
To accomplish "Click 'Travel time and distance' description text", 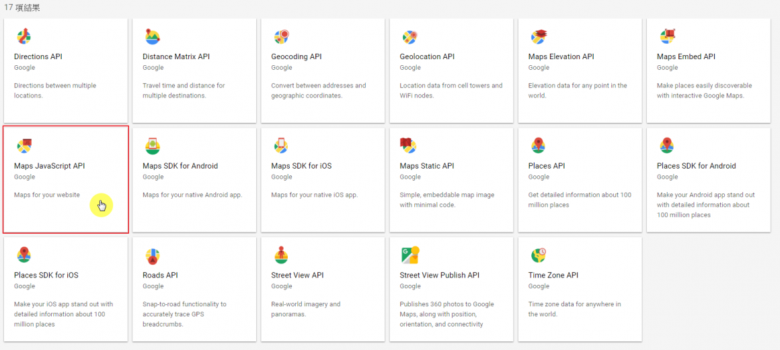I will click(x=184, y=91).
